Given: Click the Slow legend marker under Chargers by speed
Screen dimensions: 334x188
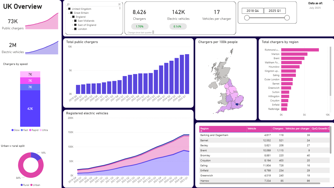Looking at the screenshot, I should click(x=12, y=130).
